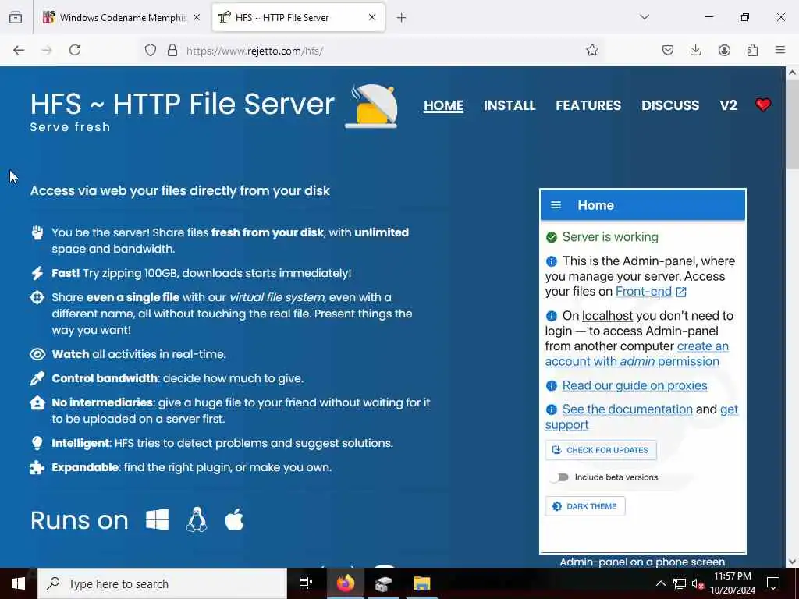Open a new tab with the plus button
The height and width of the screenshot is (599, 799).
click(x=402, y=18)
